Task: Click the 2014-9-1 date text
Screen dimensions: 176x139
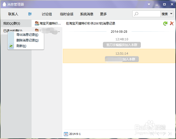Action: [75, 134]
